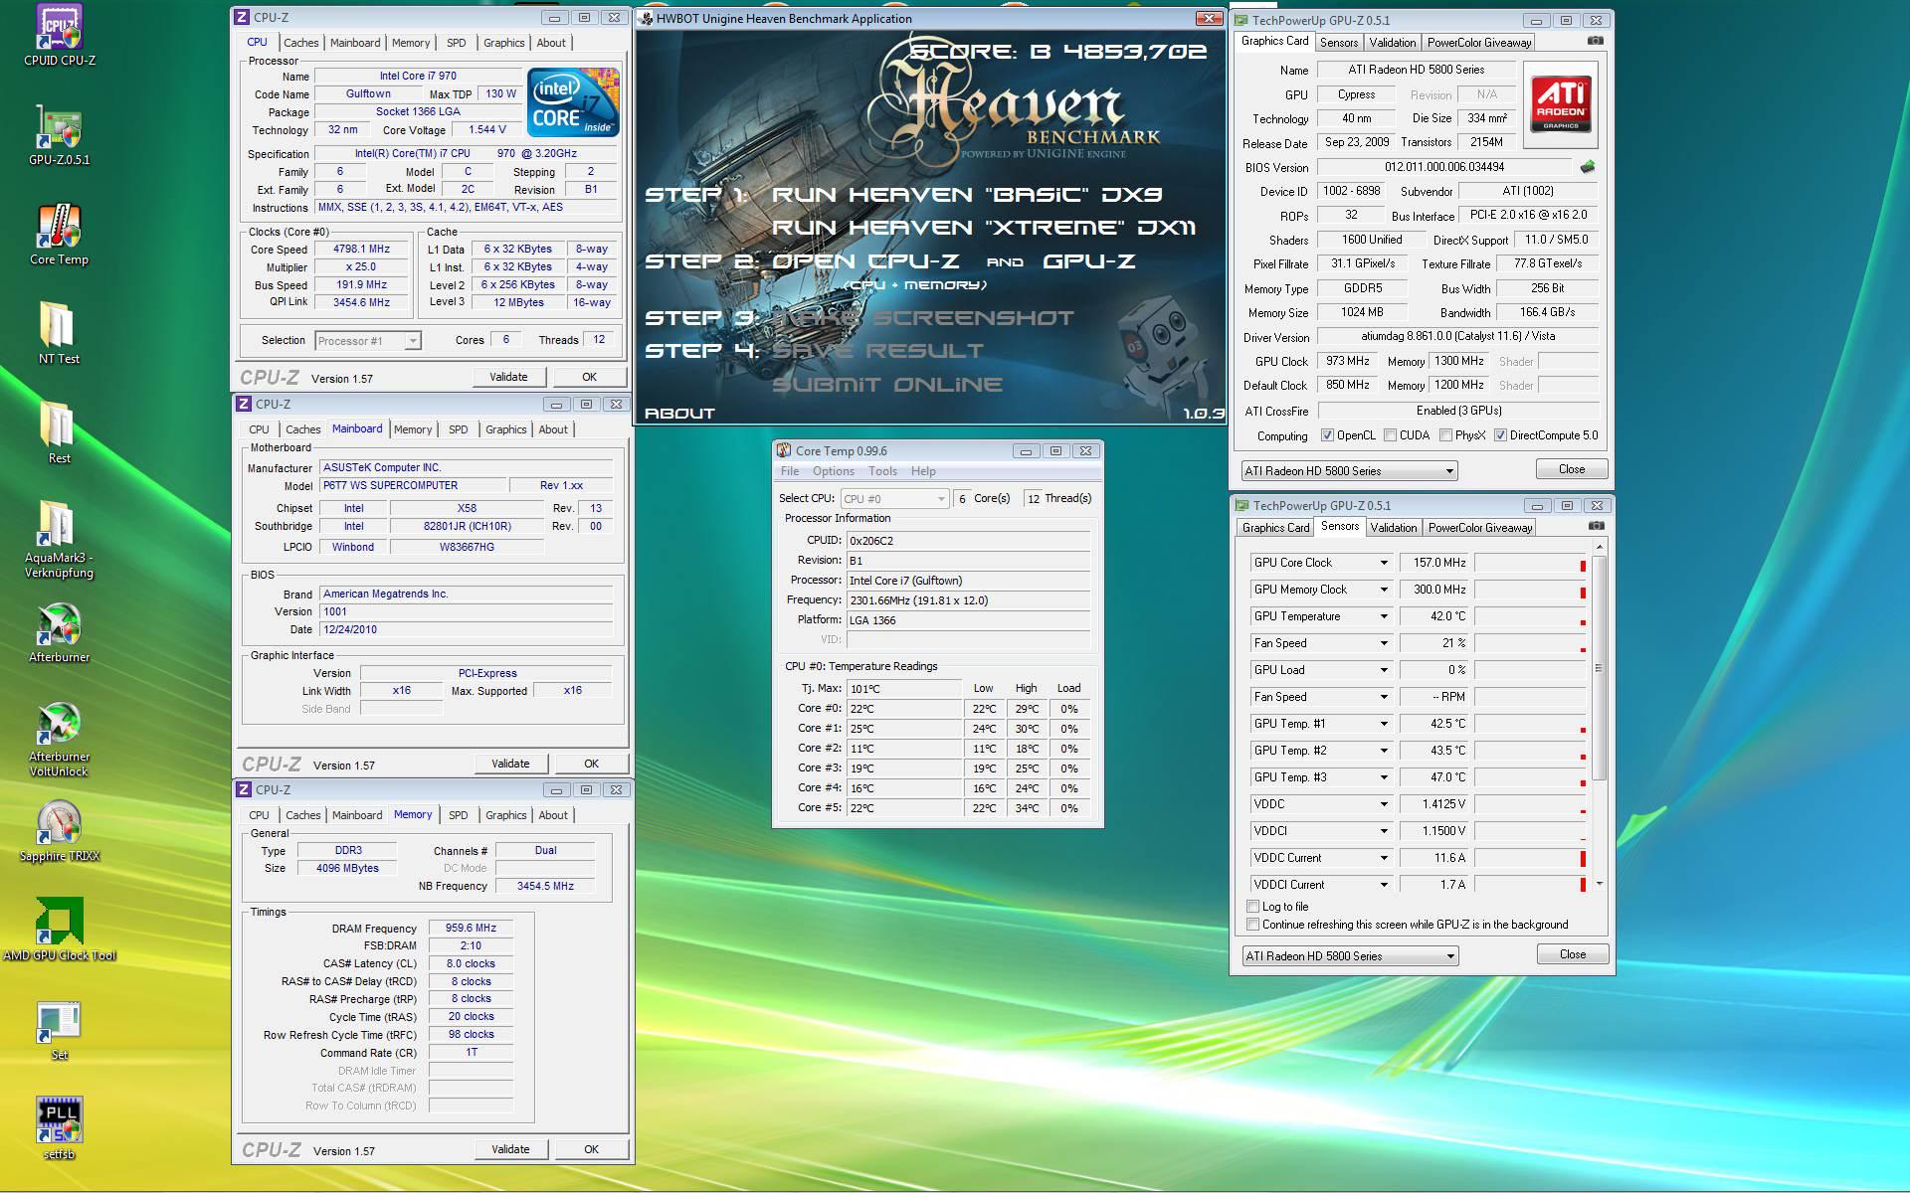
Task: Click the GPU Temp. #3 sensor graph
Action: (x=1530, y=777)
